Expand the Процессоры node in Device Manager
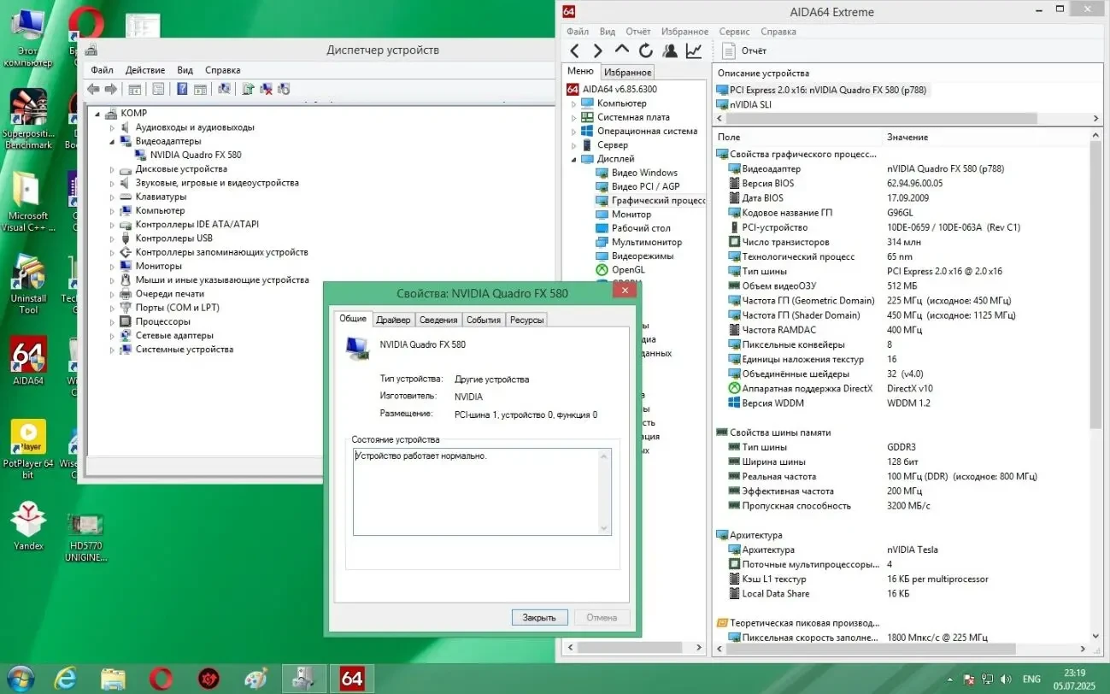The image size is (1110, 694). (x=112, y=322)
